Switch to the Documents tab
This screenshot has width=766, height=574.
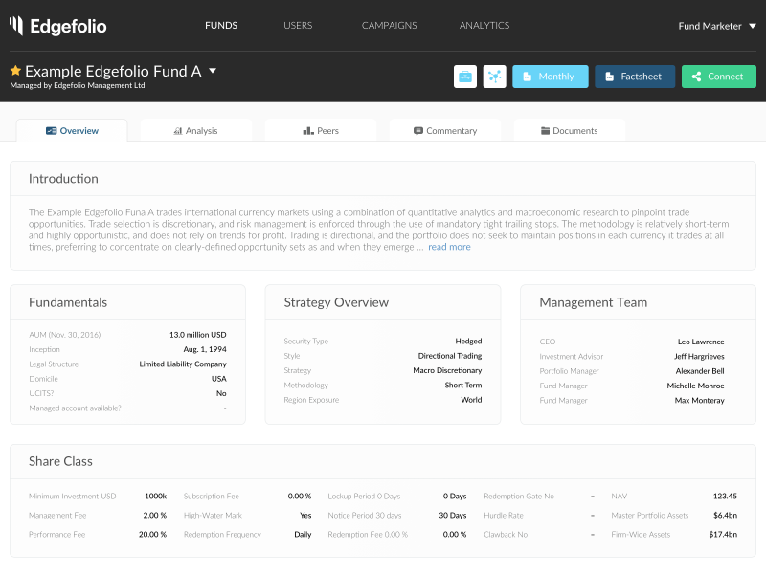(x=570, y=130)
